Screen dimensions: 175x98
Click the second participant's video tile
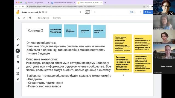pos(164,22)
